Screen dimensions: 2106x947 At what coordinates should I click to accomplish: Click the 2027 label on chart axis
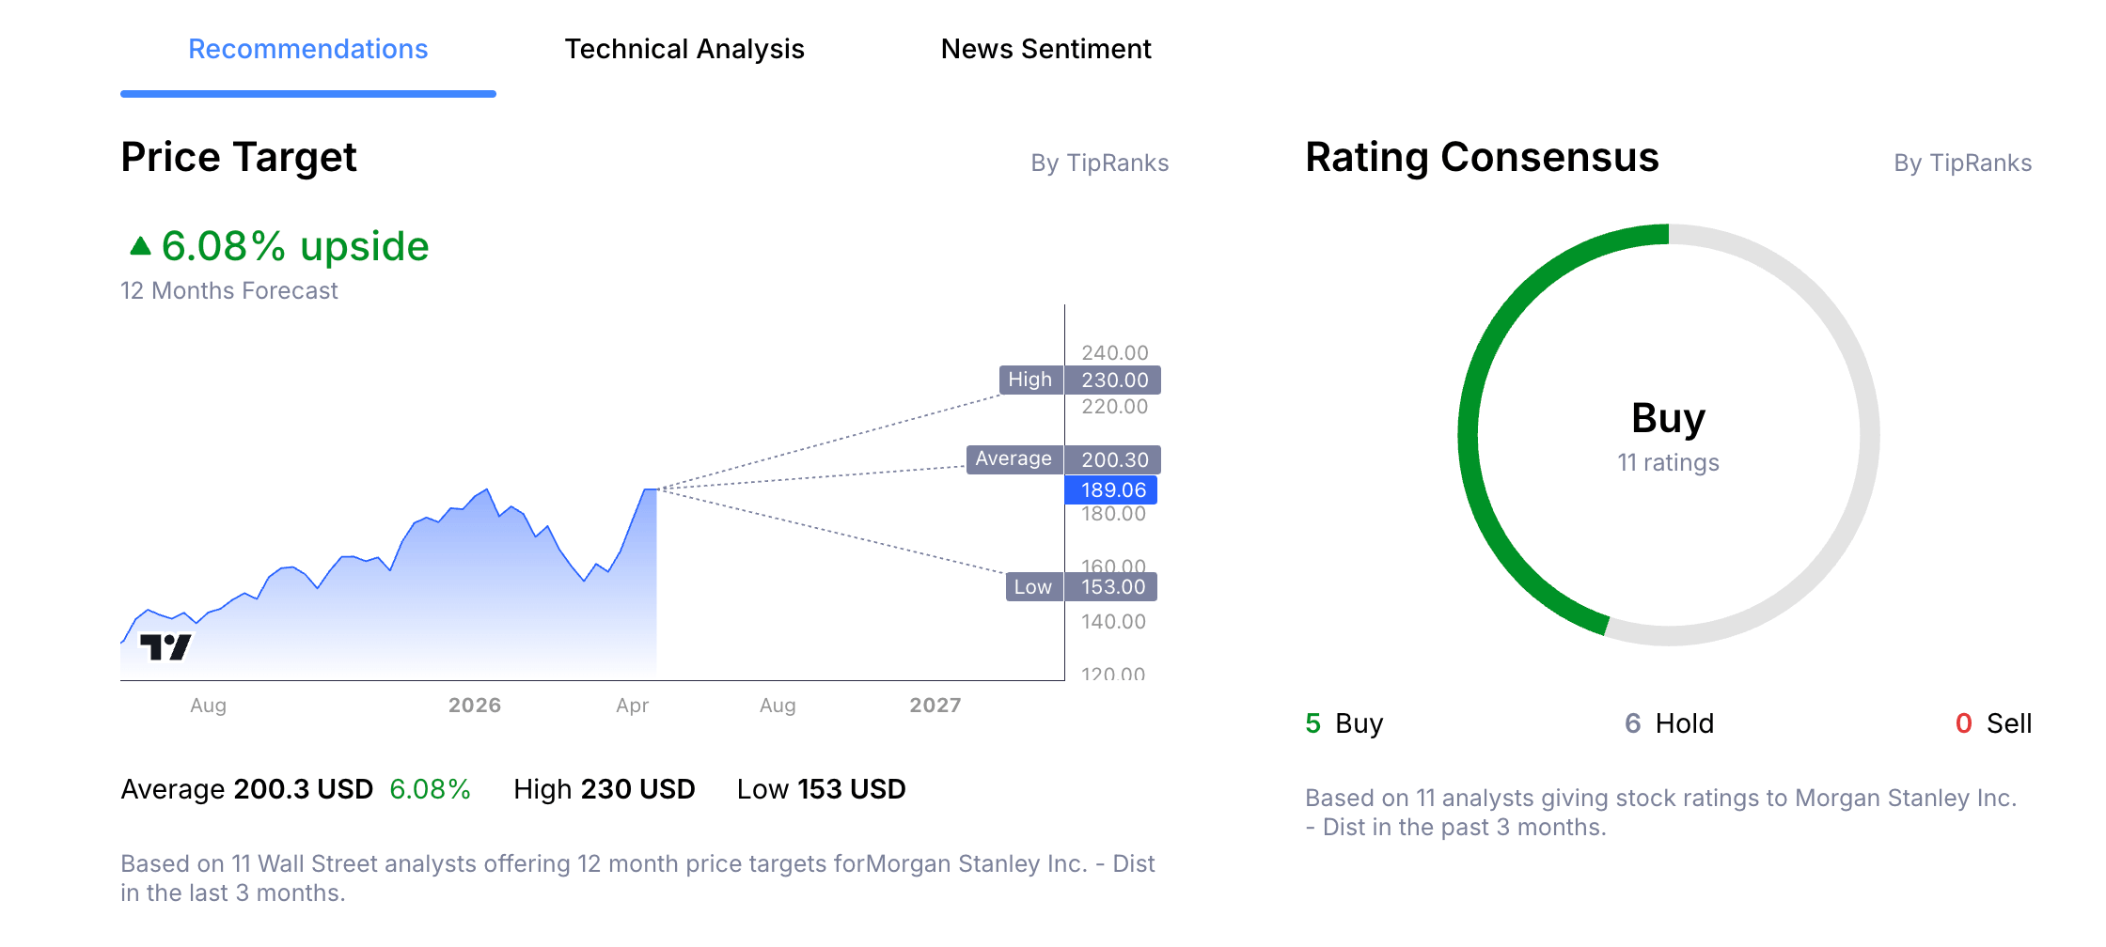935,706
